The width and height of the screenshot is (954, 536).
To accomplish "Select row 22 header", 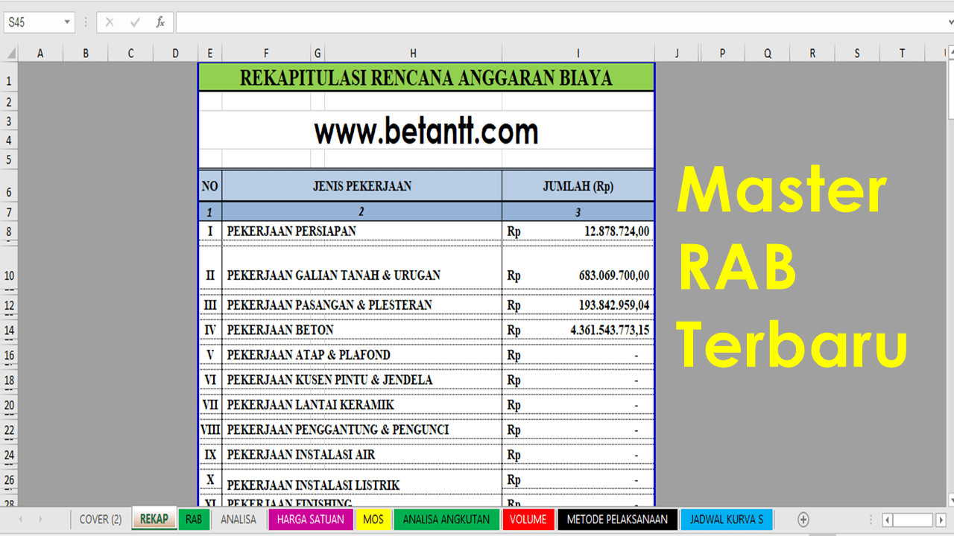I will pos(9,430).
